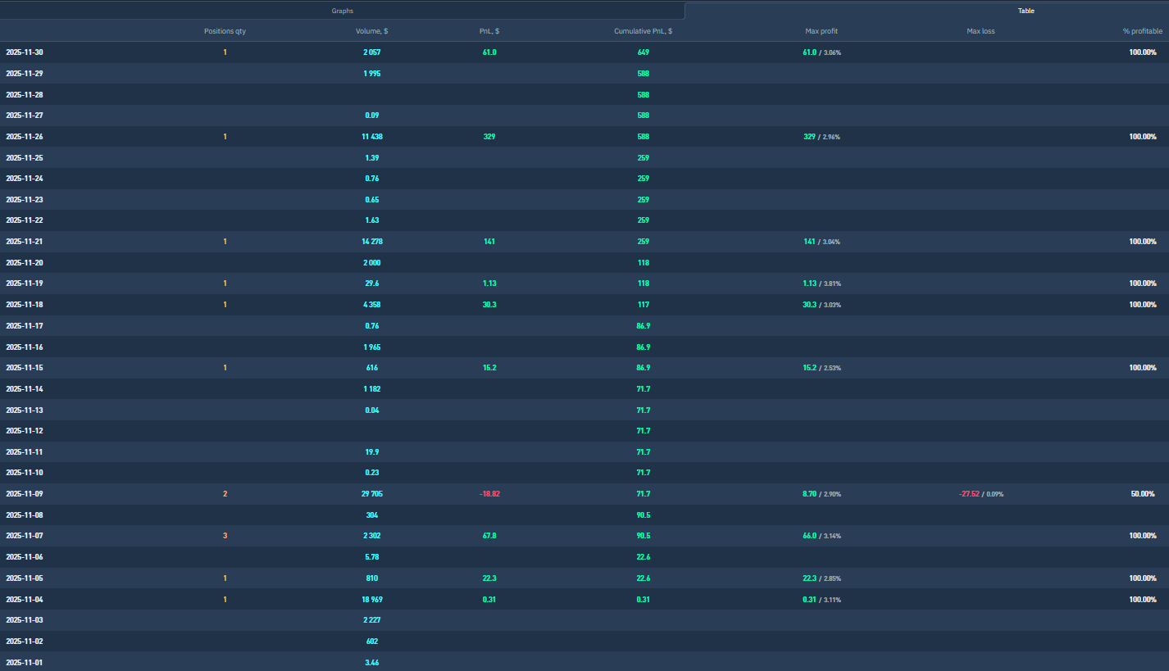The image size is (1169, 671).
Task: Select the 50.00% profitable cell
Action: tap(1142, 494)
